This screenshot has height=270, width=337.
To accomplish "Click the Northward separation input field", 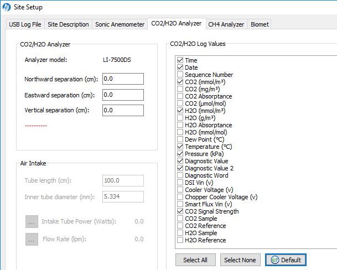I will coord(123,79).
